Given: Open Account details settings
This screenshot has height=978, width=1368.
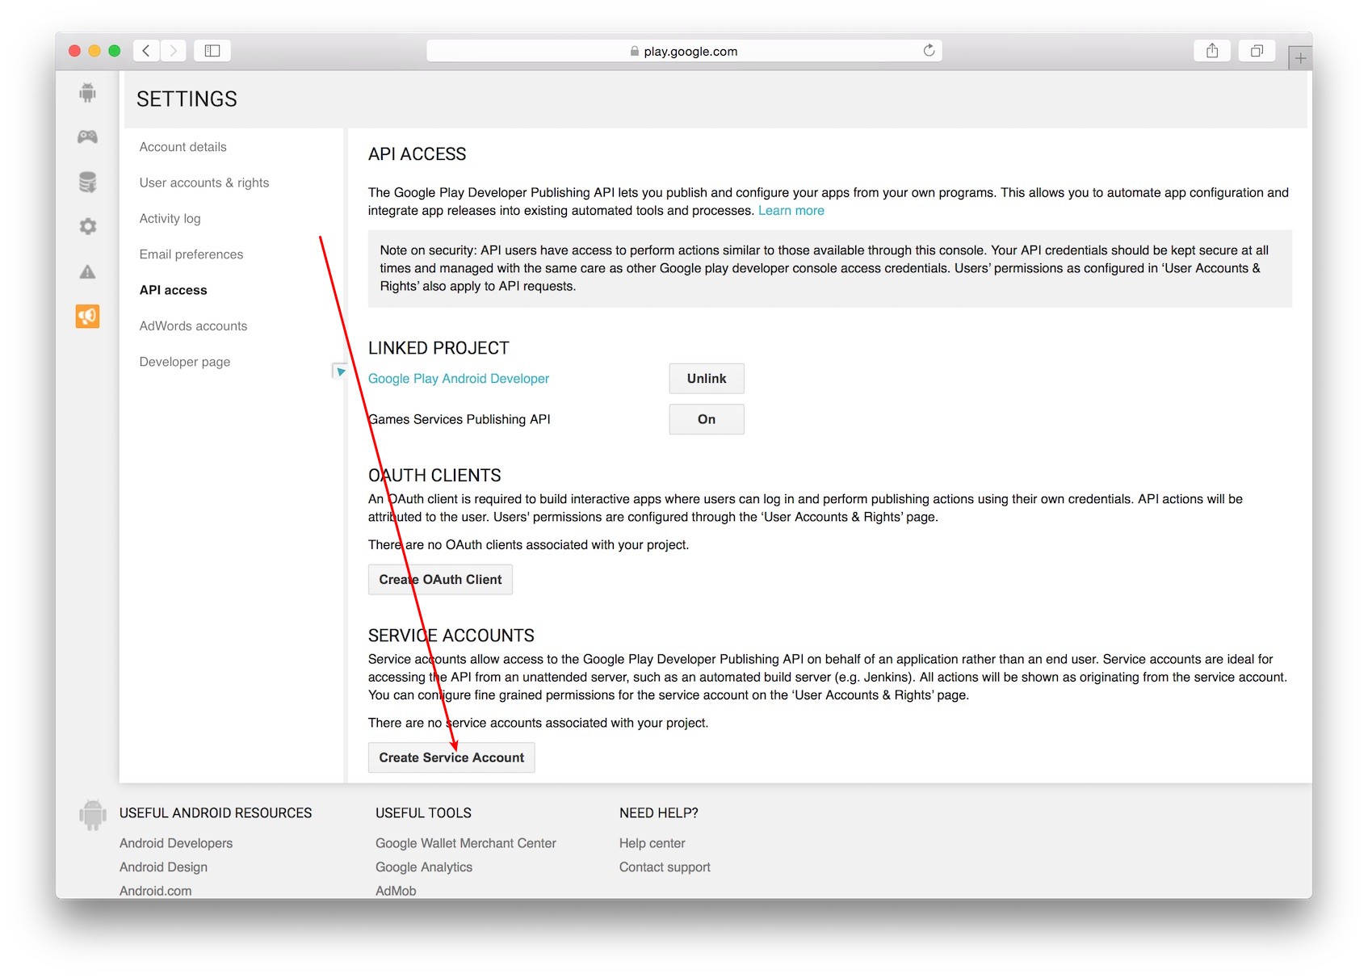Looking at the screenshot, I should pyautogui.click(x=183, y=147).
